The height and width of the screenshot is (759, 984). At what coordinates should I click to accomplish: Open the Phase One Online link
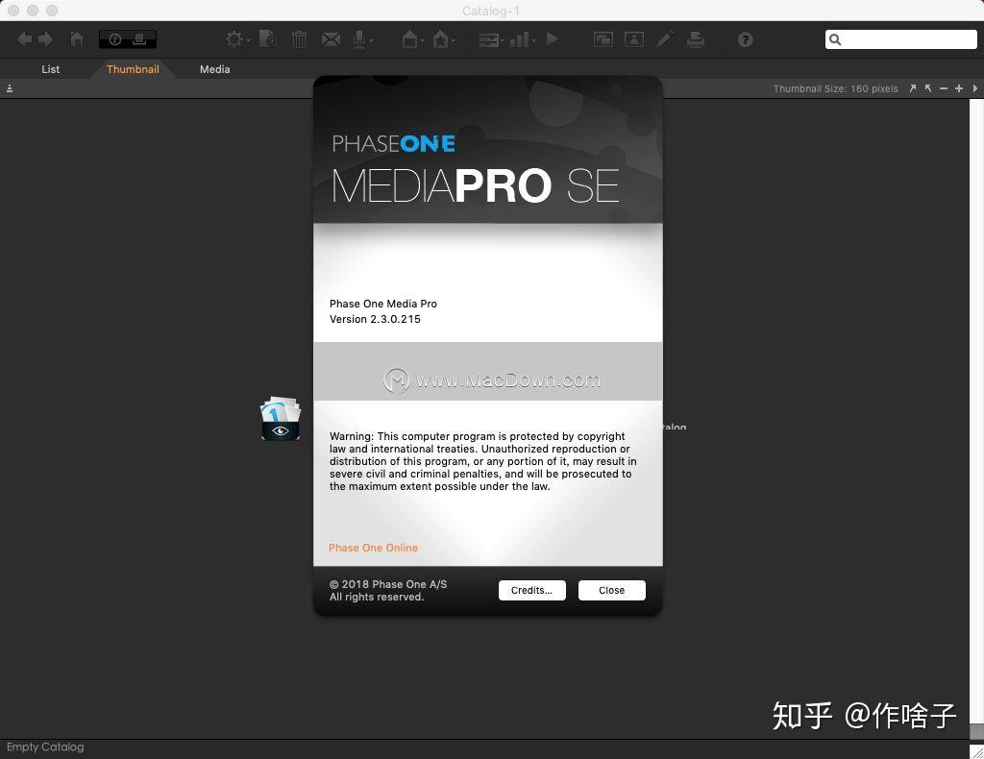[x=373, y=548]
